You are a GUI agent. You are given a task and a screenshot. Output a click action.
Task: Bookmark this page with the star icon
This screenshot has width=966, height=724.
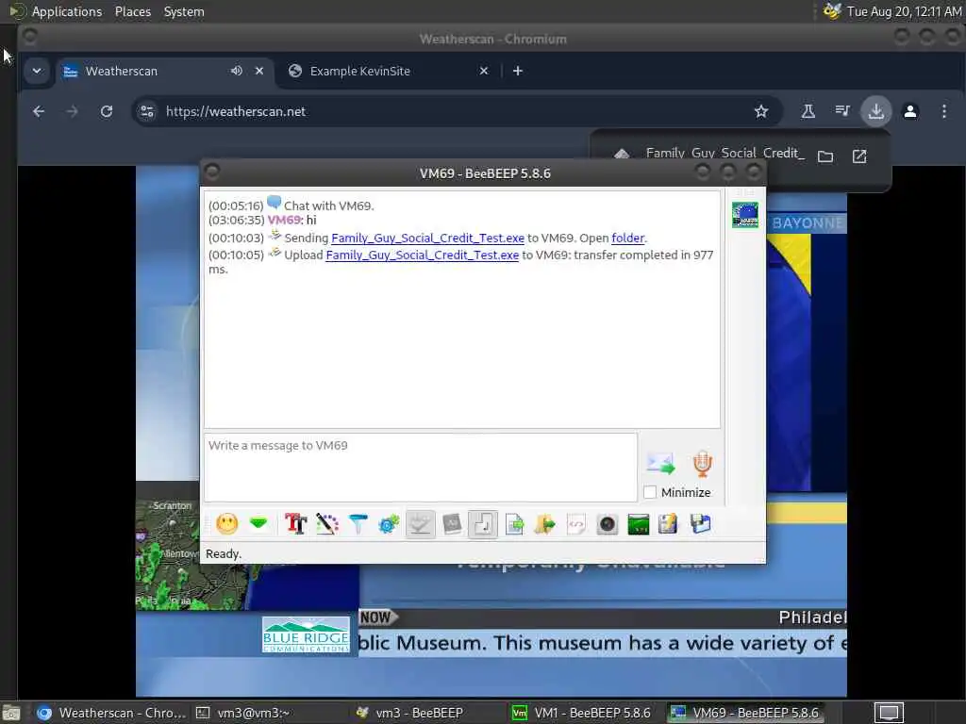[x=761, y=111]
